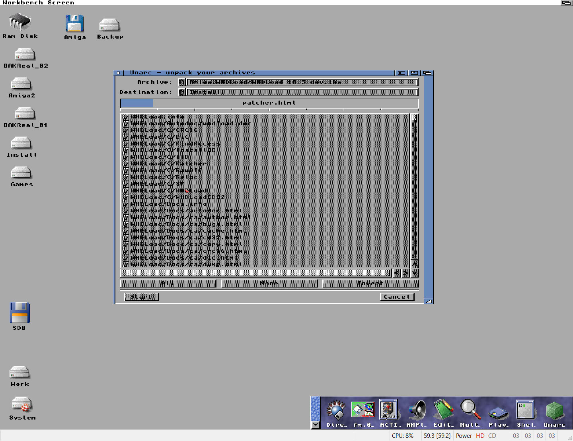The image size is (573, 441).
Task: Select the Work drive icon
Action: 19,372
